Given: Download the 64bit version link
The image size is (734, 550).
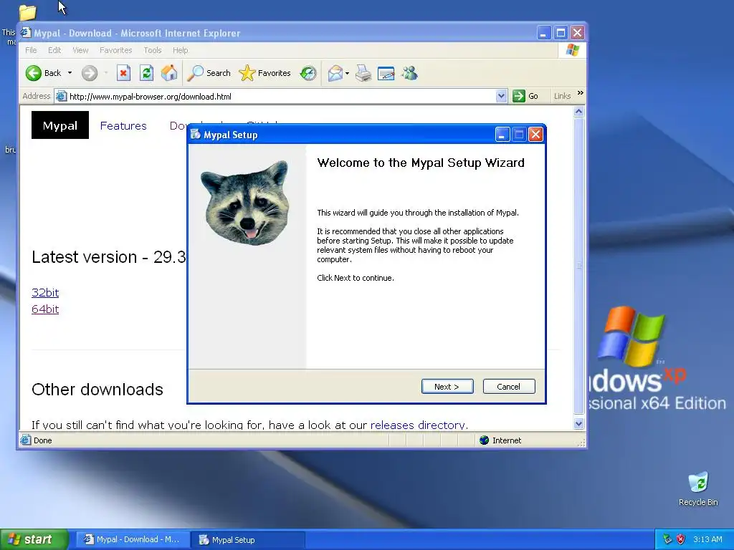Looking at the screenshot, I should (x=45, y=309).
